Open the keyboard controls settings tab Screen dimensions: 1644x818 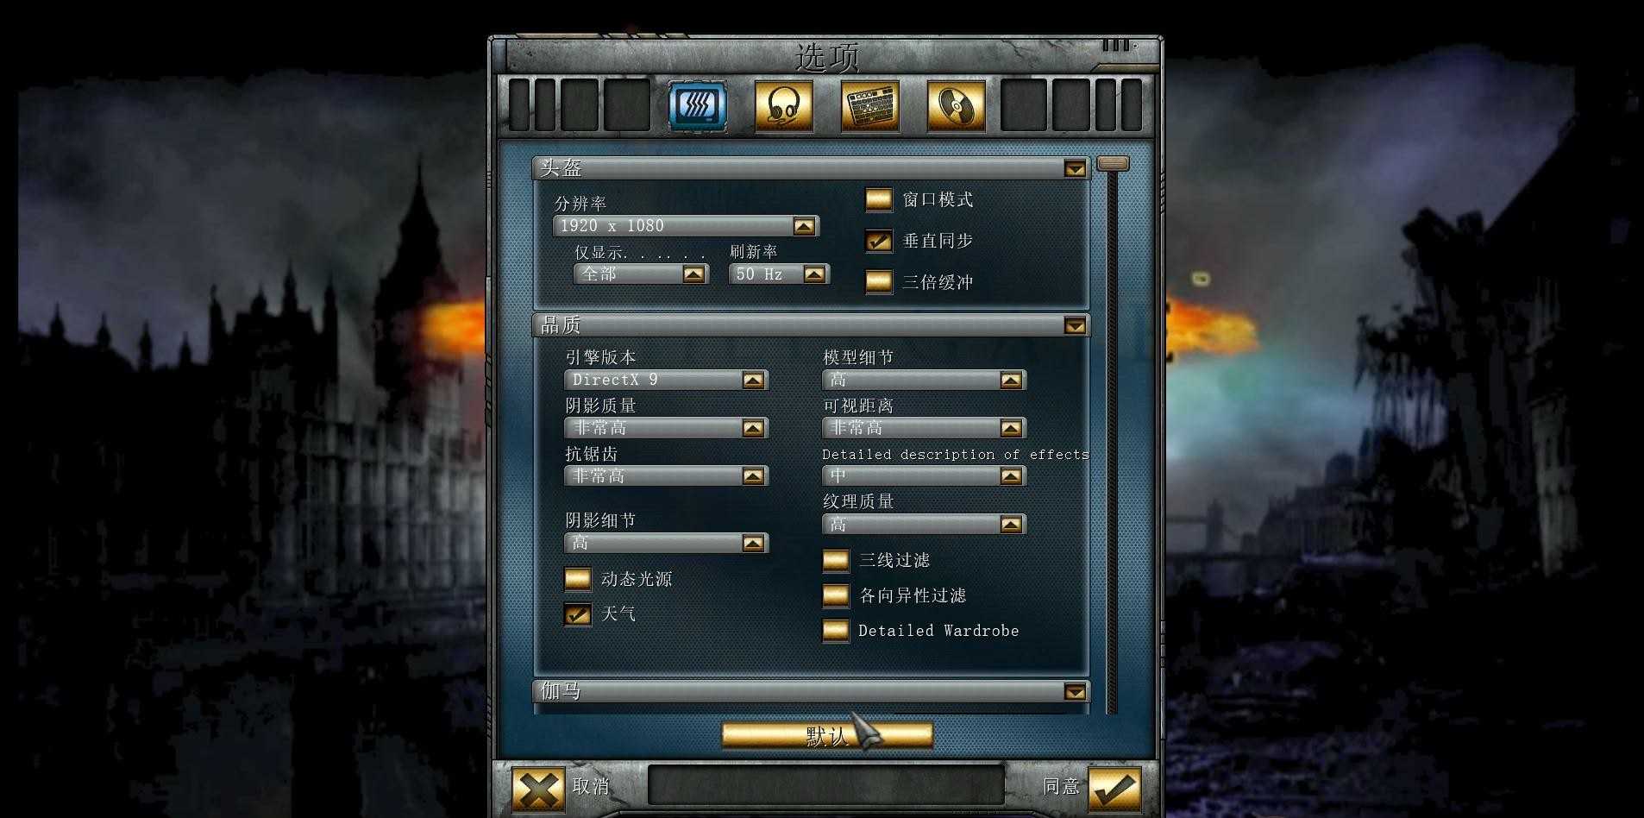tap(869, 107)
